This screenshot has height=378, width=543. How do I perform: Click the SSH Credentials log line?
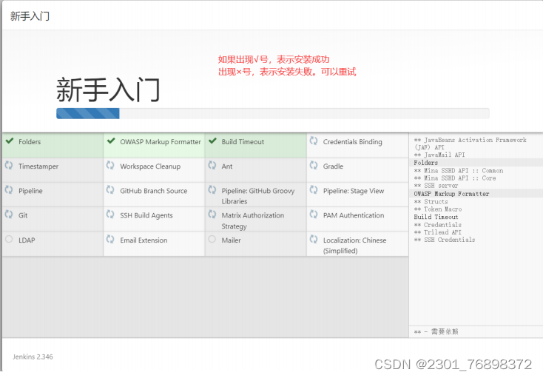click(x=445, y=240)
